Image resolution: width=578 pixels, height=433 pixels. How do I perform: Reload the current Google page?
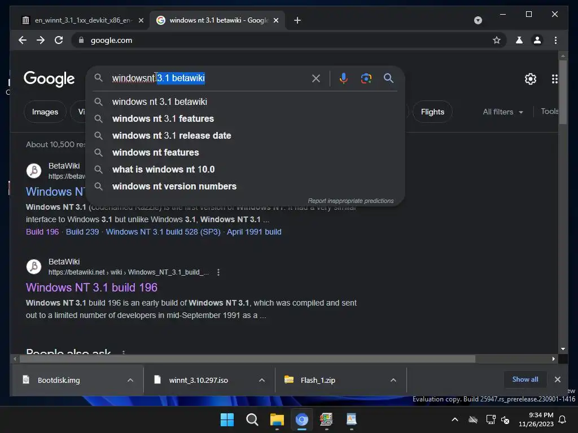coord(59,40)
